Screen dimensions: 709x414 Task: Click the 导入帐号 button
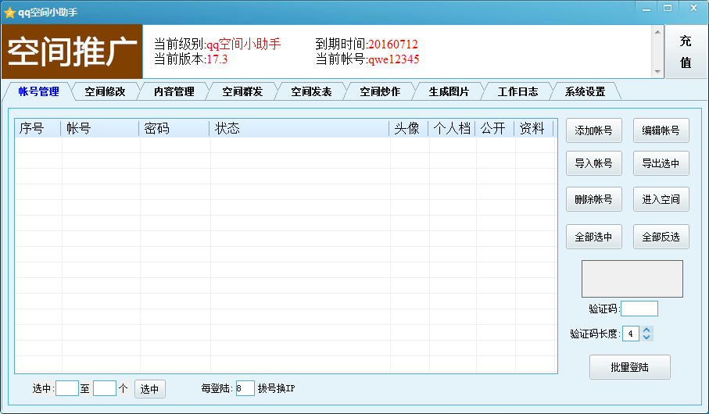(x=593, y=163)
